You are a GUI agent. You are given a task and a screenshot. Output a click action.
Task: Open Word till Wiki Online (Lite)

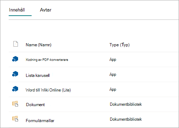48,90
